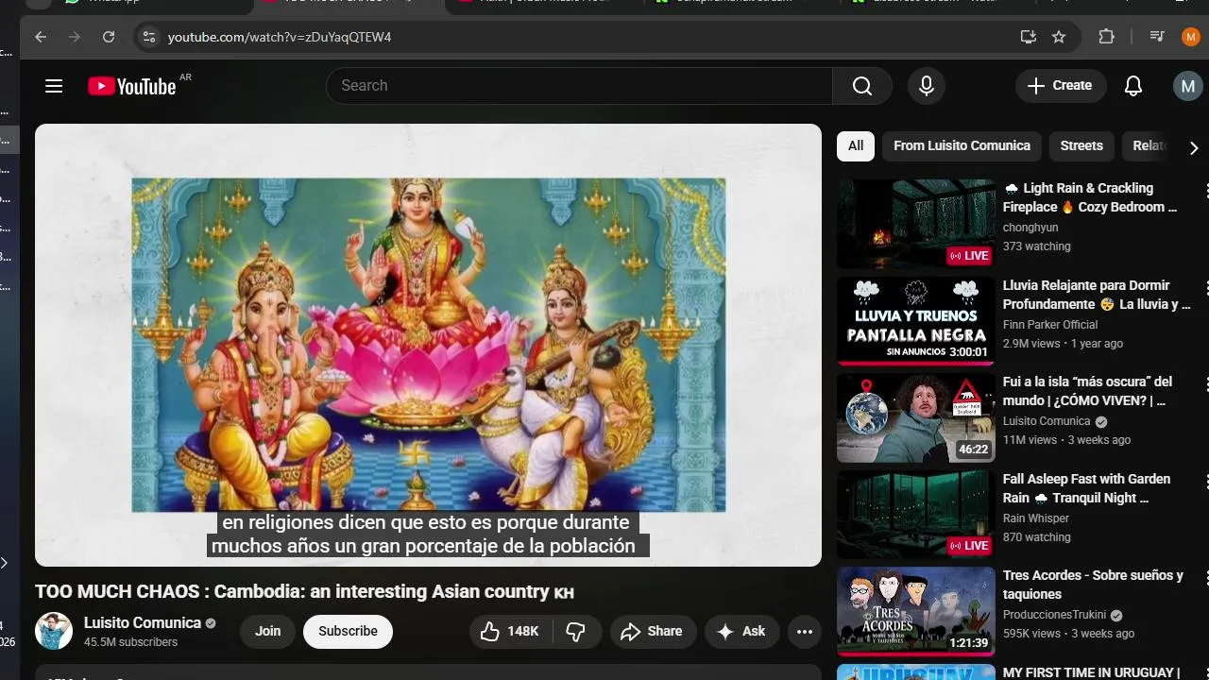Image resolution: width=1209 pixels, height=680 pixels.
Task: Subscribe to Luisito Comunica
Action: [x=348, y=632]
